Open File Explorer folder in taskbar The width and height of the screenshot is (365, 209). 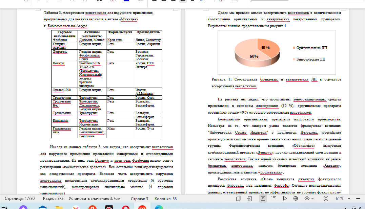click(x=59, y=207)
